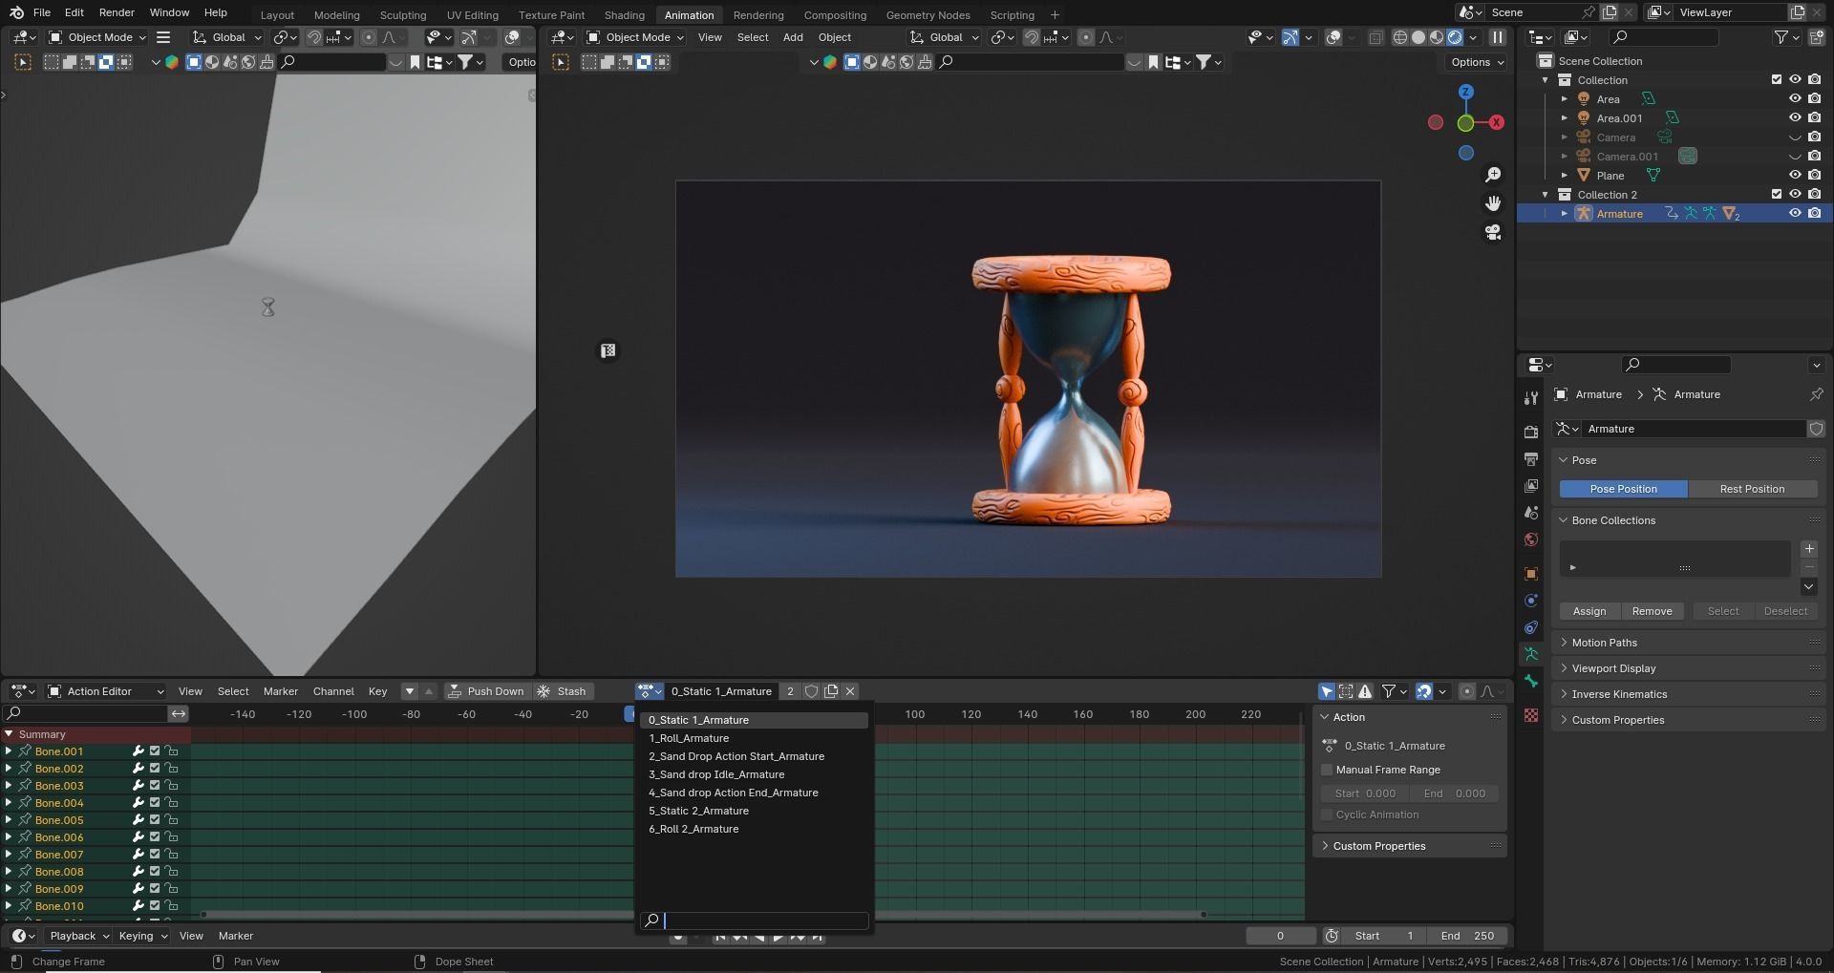Choose the 5_Static 2_Armature action

click(x=754, y=811)
